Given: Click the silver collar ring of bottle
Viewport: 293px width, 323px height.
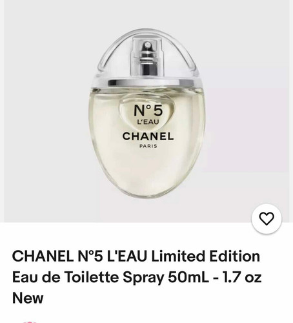Looking at the screenshot, I should [146, 83].
